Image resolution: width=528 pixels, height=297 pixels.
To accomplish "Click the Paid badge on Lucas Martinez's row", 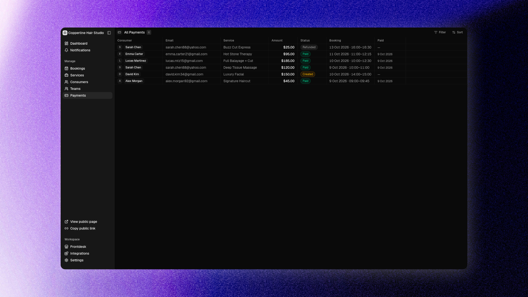I will 305,61.
